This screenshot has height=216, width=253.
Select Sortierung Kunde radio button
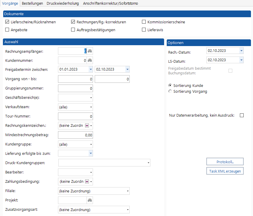click(x=170, y=85)
